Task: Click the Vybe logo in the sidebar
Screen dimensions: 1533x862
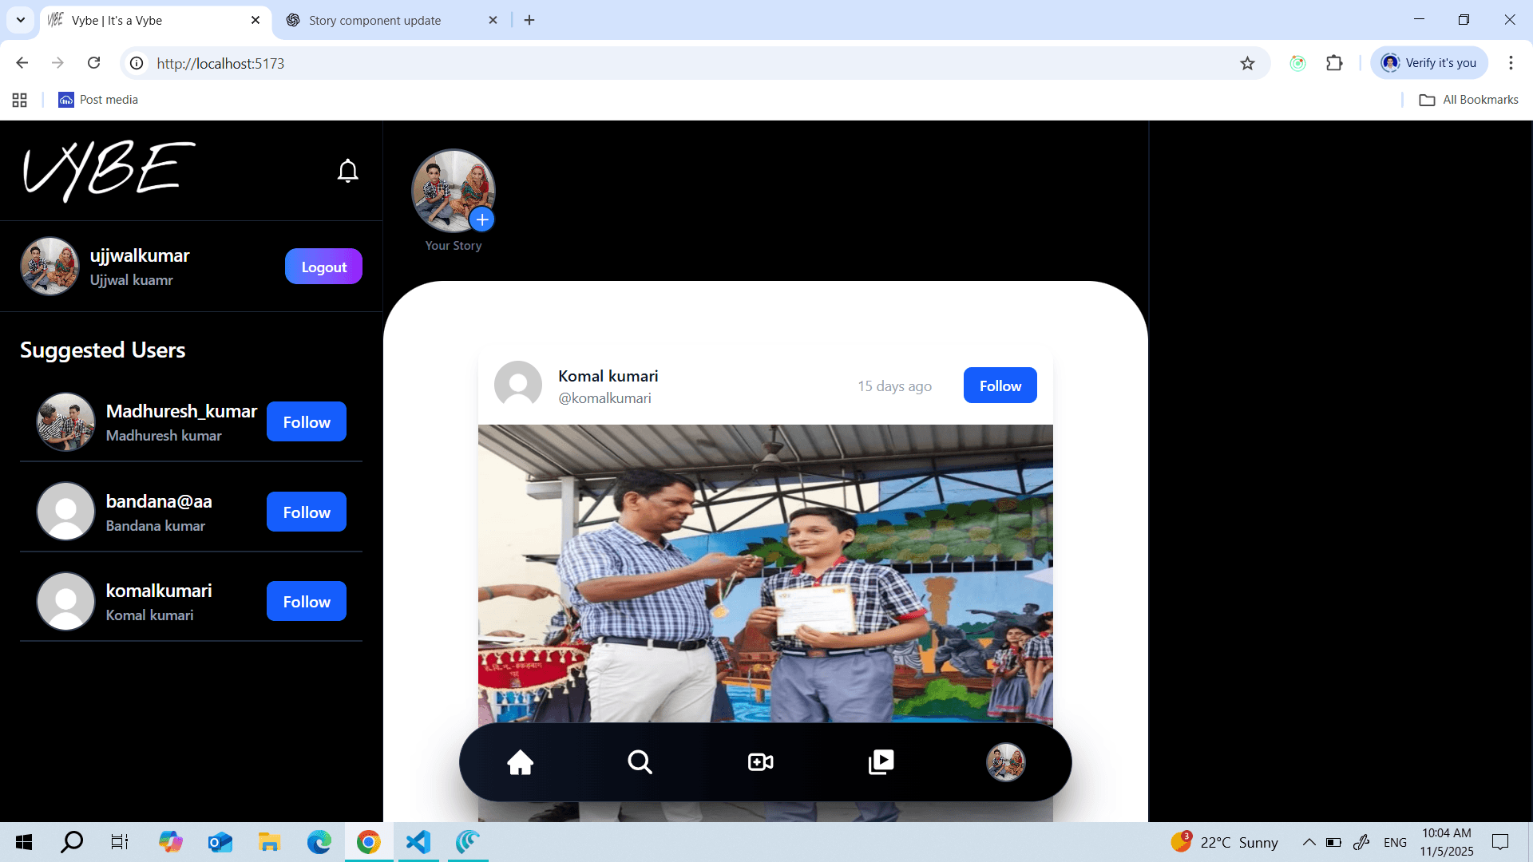Action: click(108, 170)
